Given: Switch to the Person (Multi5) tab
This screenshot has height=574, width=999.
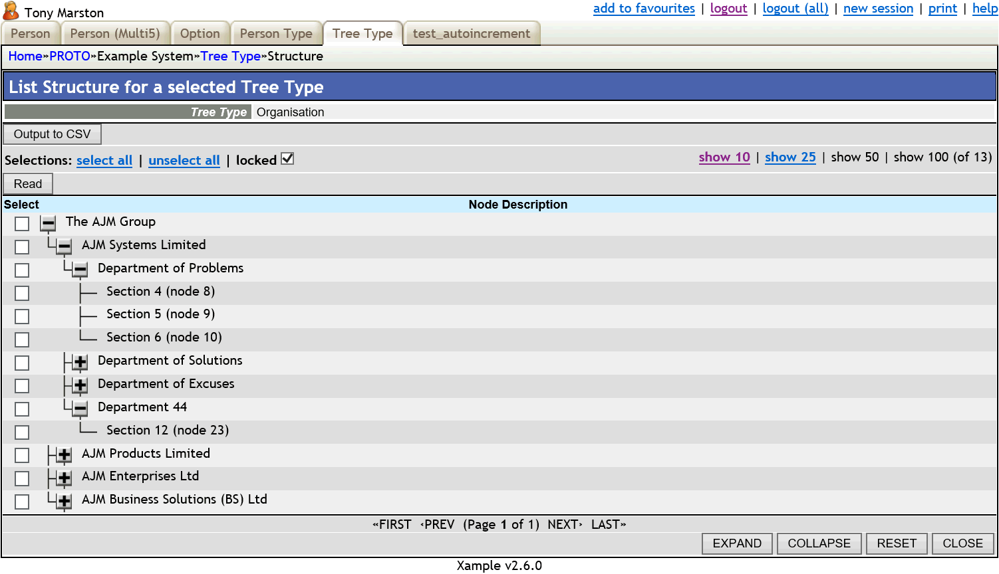Looking at the screenshot, I should [x=116, y=33].
